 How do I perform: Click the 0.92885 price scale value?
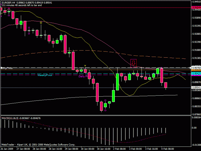coord(196,34)
